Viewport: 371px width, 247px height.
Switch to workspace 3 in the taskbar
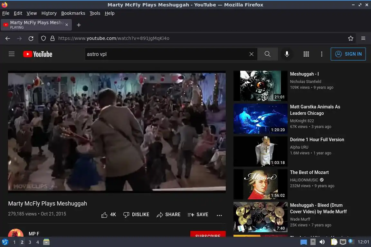pyautogui.click(x=30, y=242)
